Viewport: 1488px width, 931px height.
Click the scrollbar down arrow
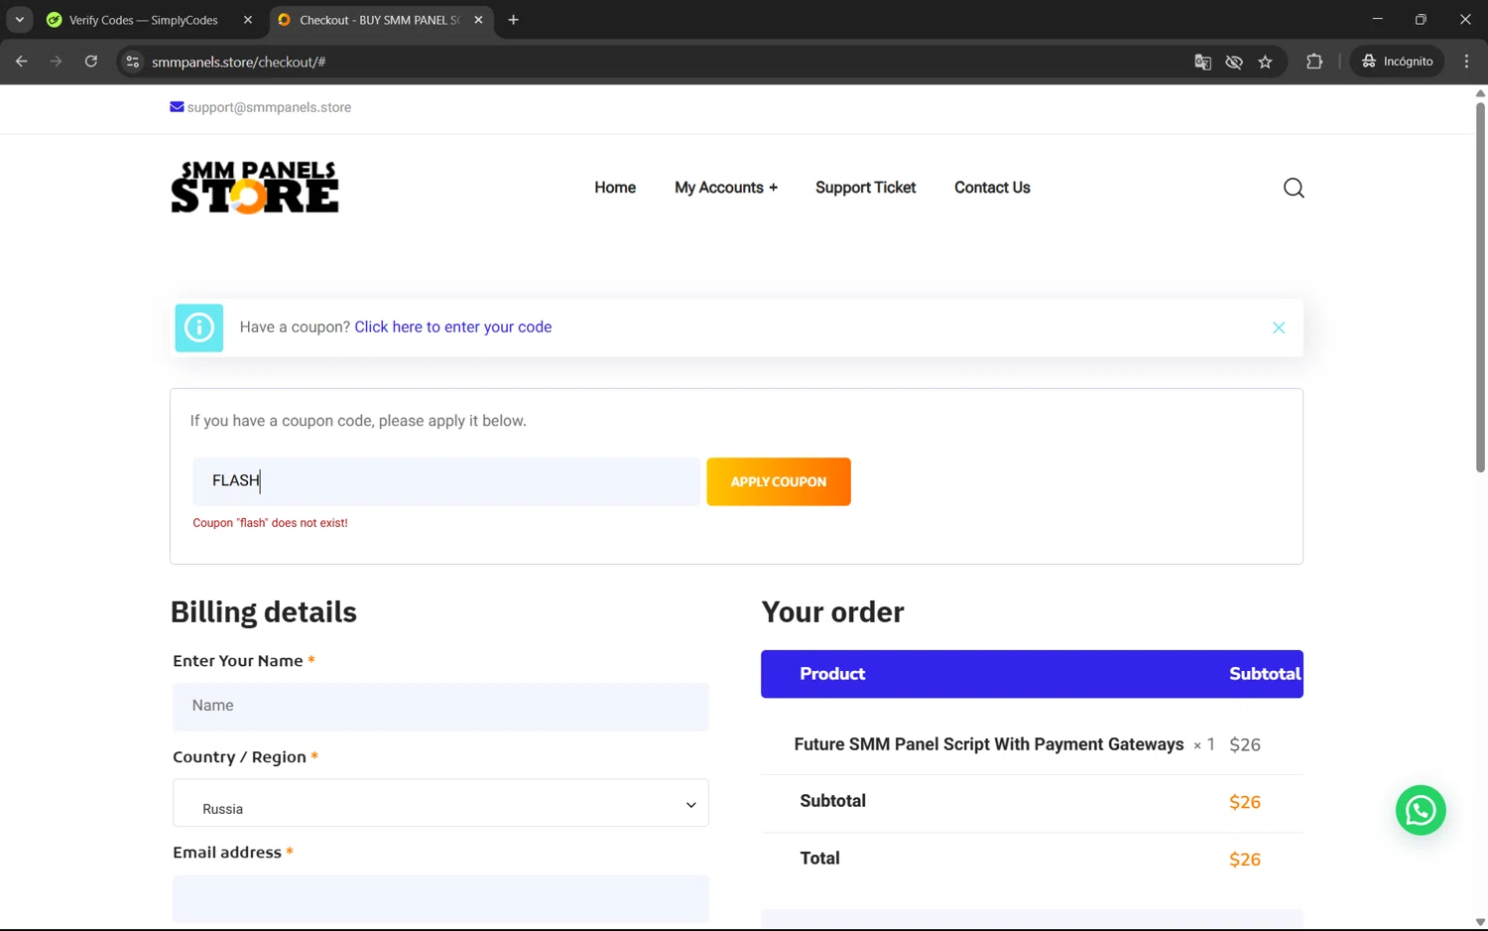coord(1480,922)
